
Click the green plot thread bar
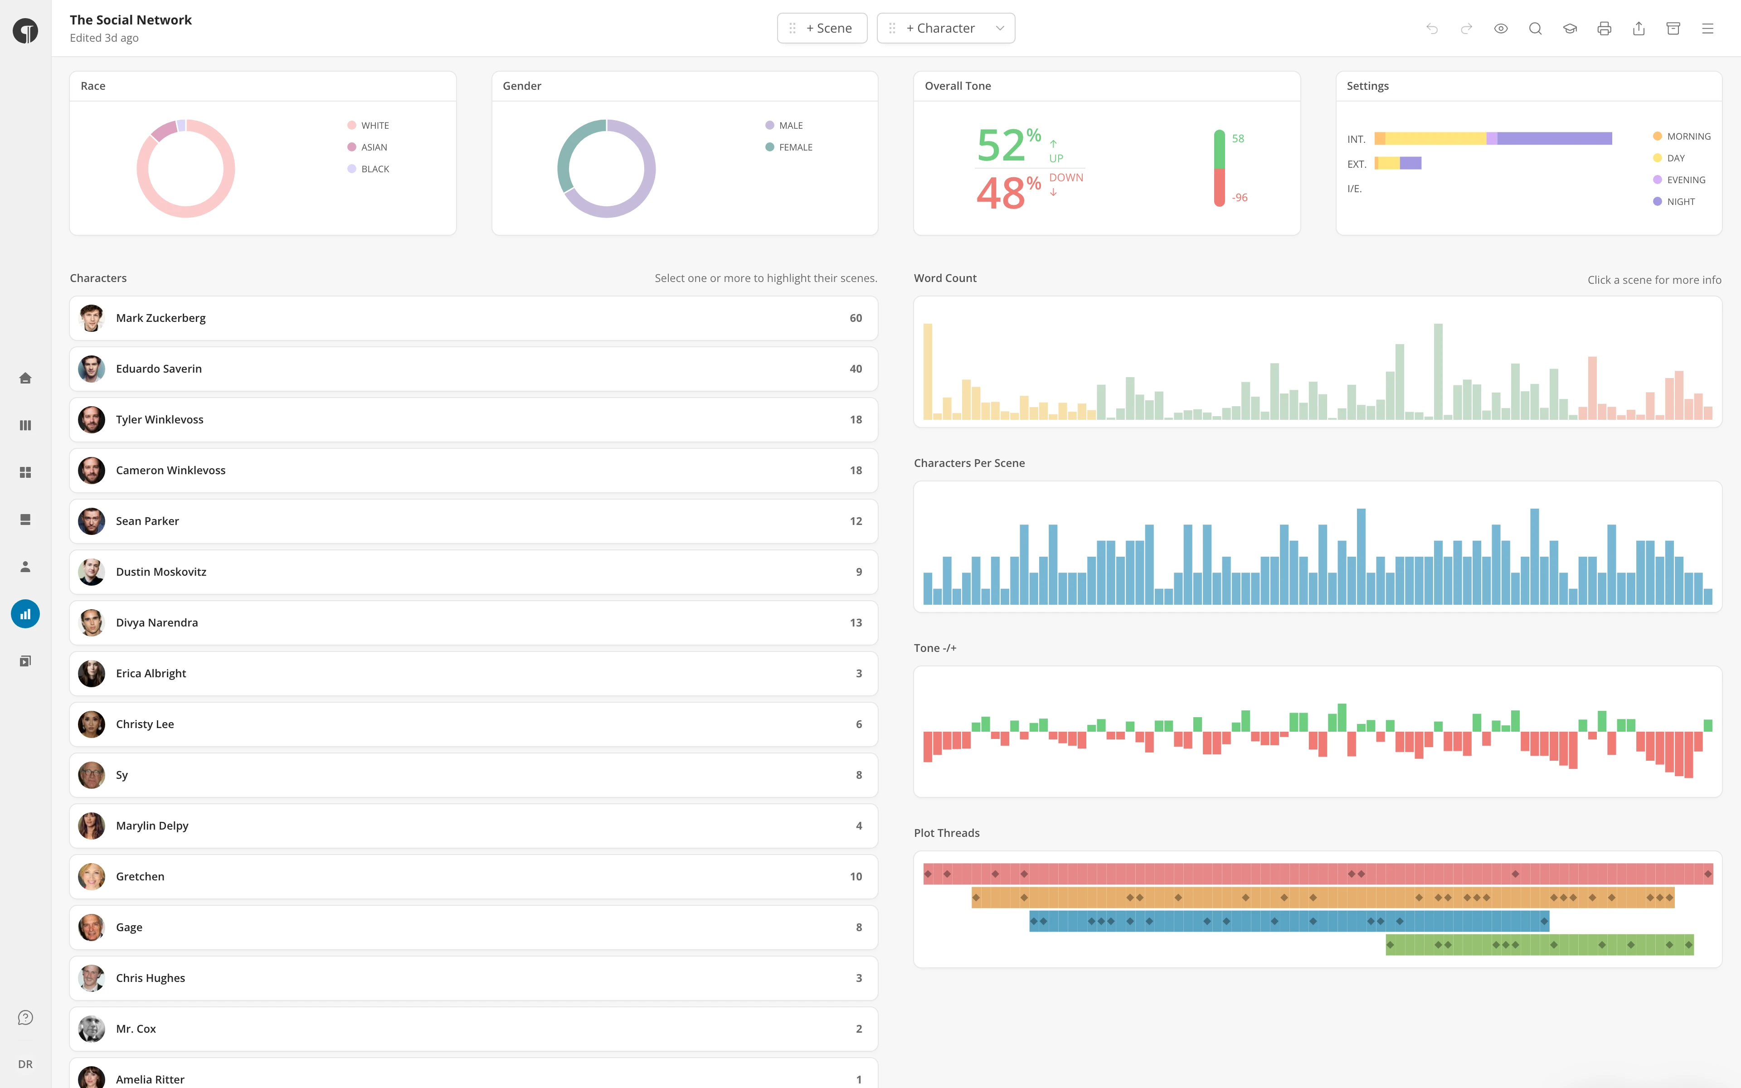1540,945
